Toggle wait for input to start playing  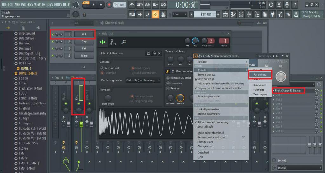140,4
